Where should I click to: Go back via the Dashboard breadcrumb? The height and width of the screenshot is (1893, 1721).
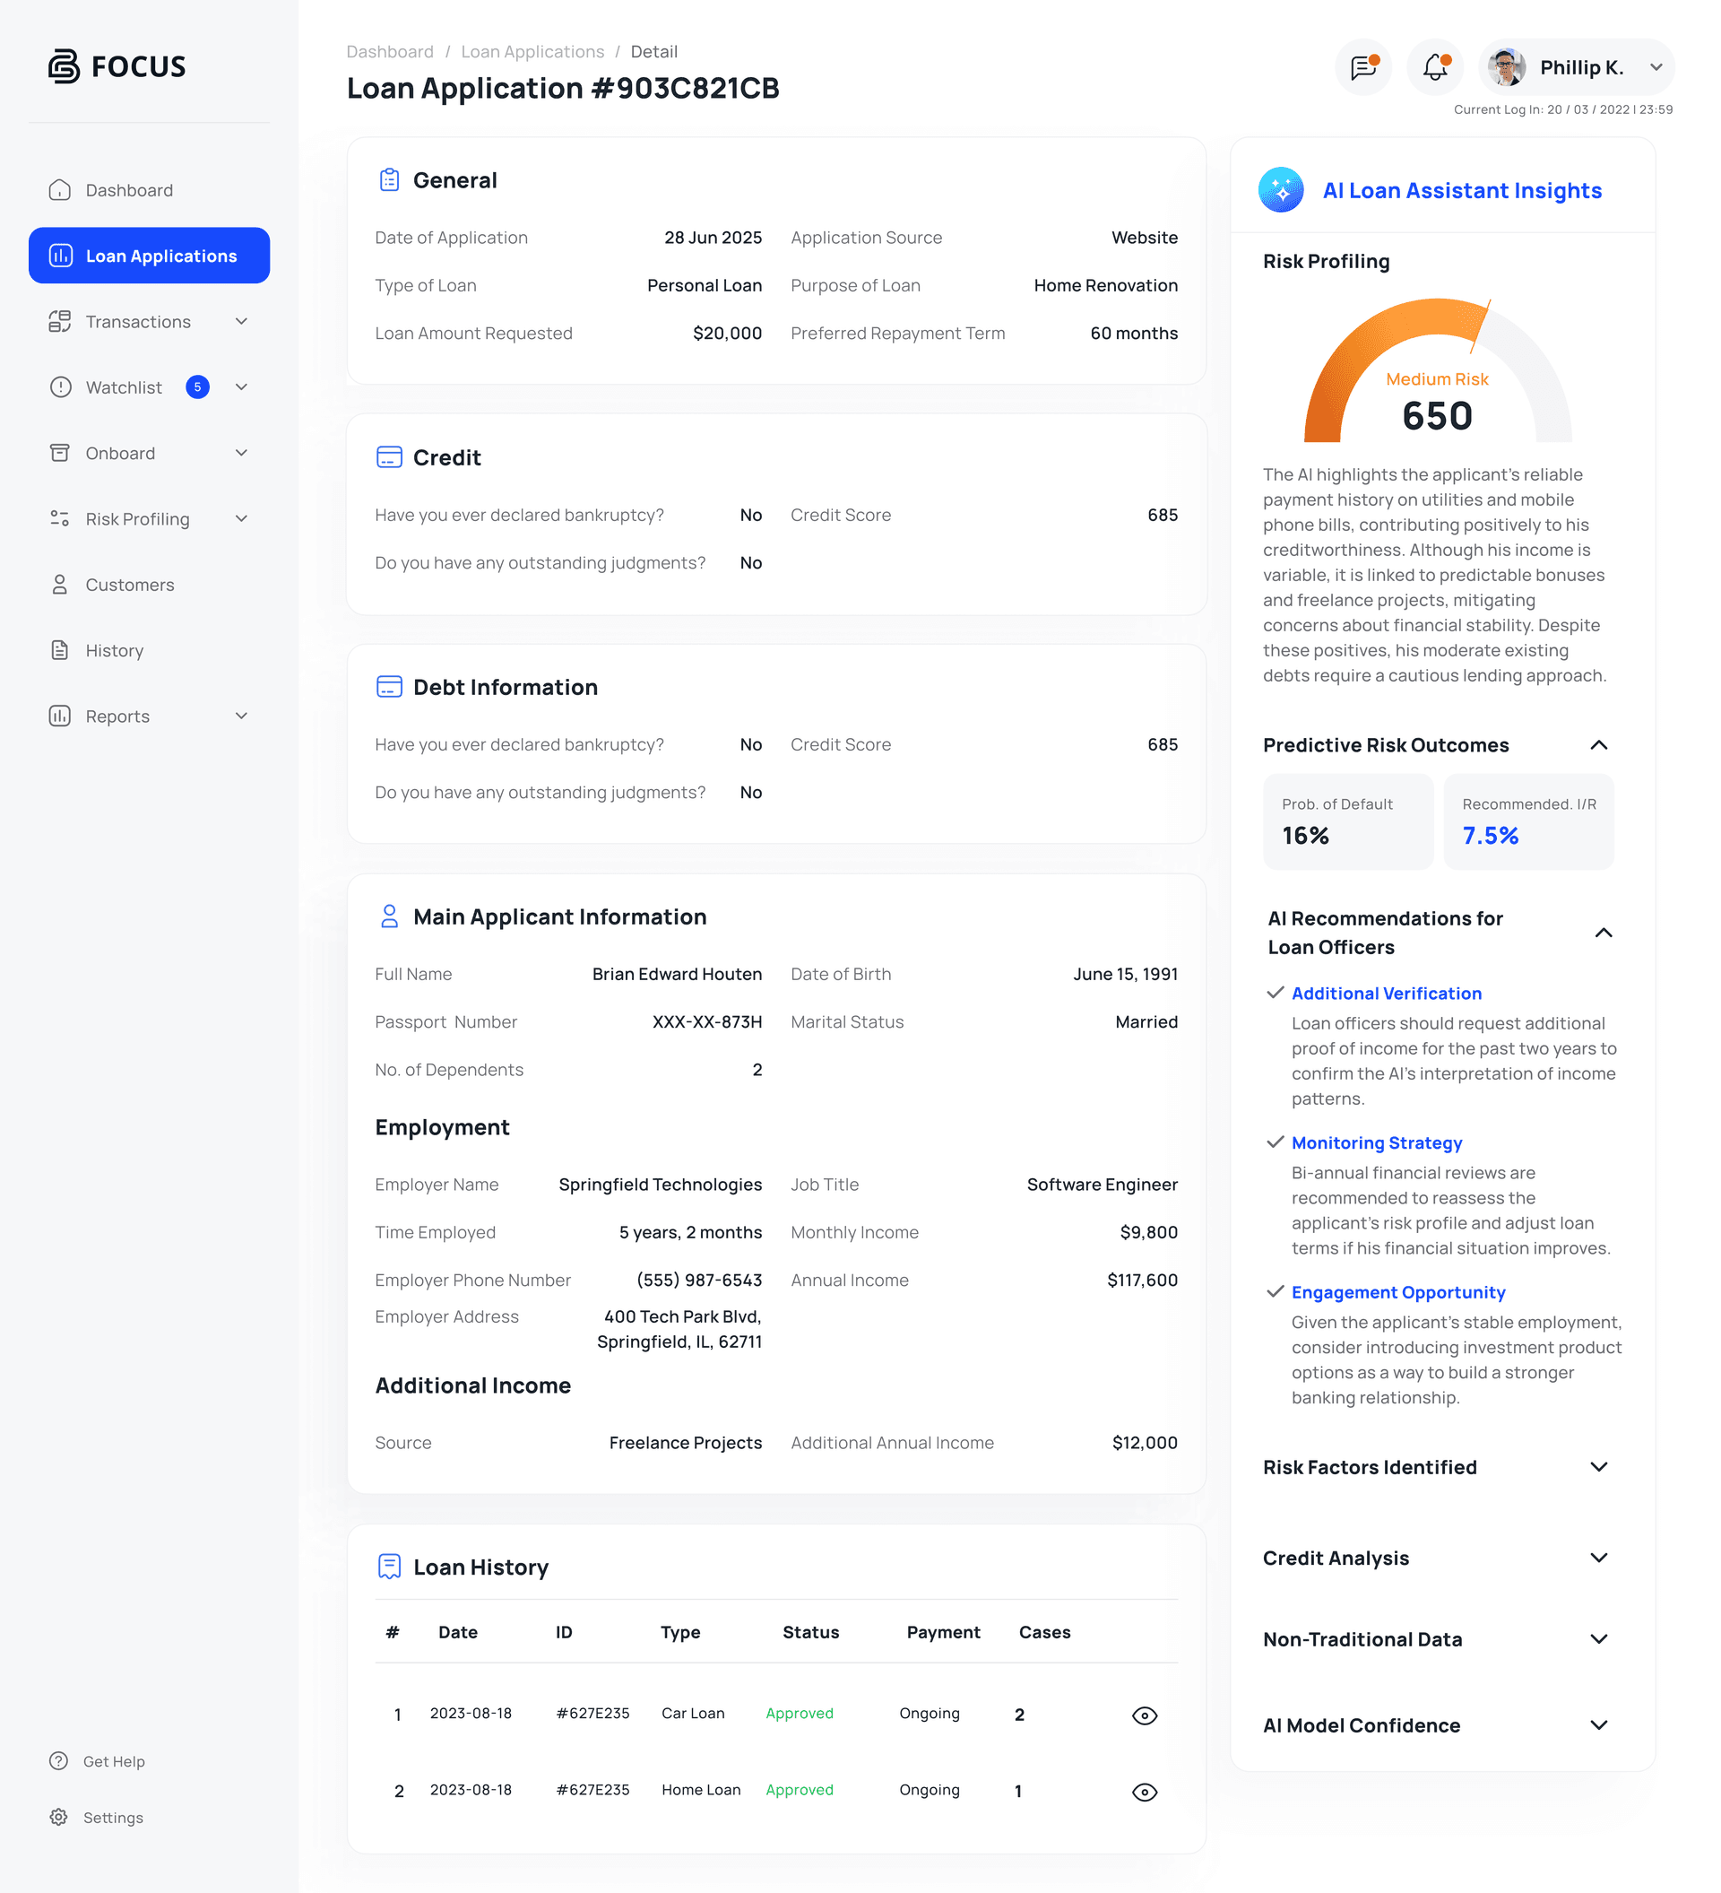click(389, 52)
